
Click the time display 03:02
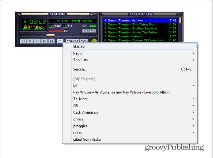pyautogui.click(x=38, y=22)
